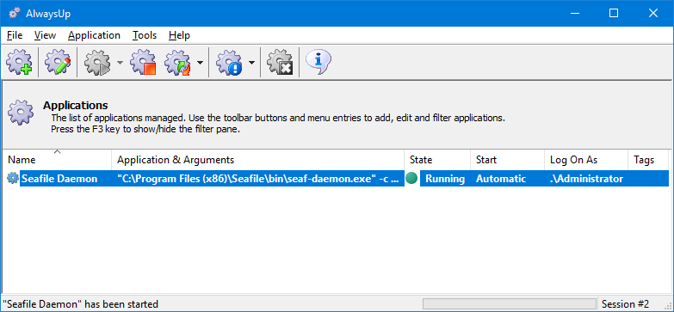Sort by the State column header
The width and height of the screenshot is (674, 312).
pos(437,160)
